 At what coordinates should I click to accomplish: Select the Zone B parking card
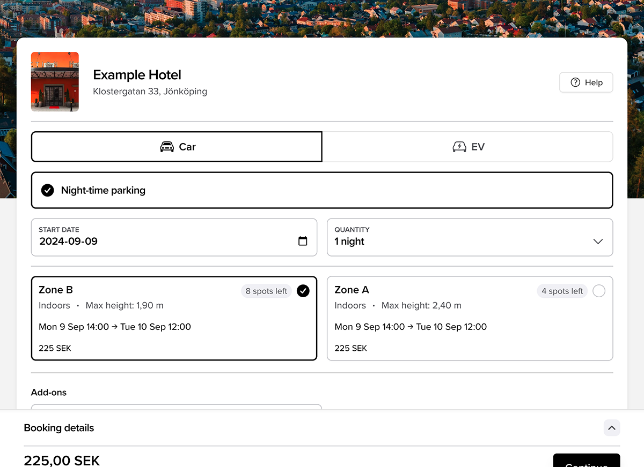(174, 318)
